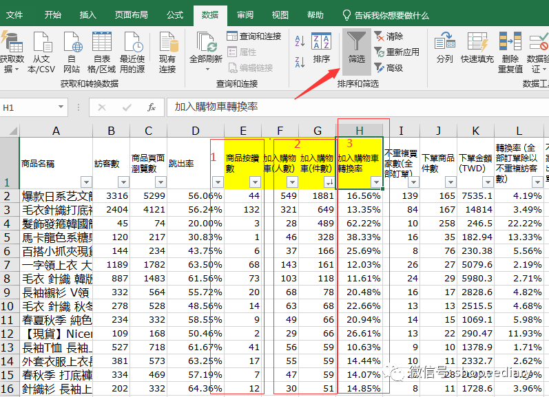Open filter dropdown for 商品頁面瀏覽數 column
Viewport: 549px width, 397px height.
click(x=160, y=182)
